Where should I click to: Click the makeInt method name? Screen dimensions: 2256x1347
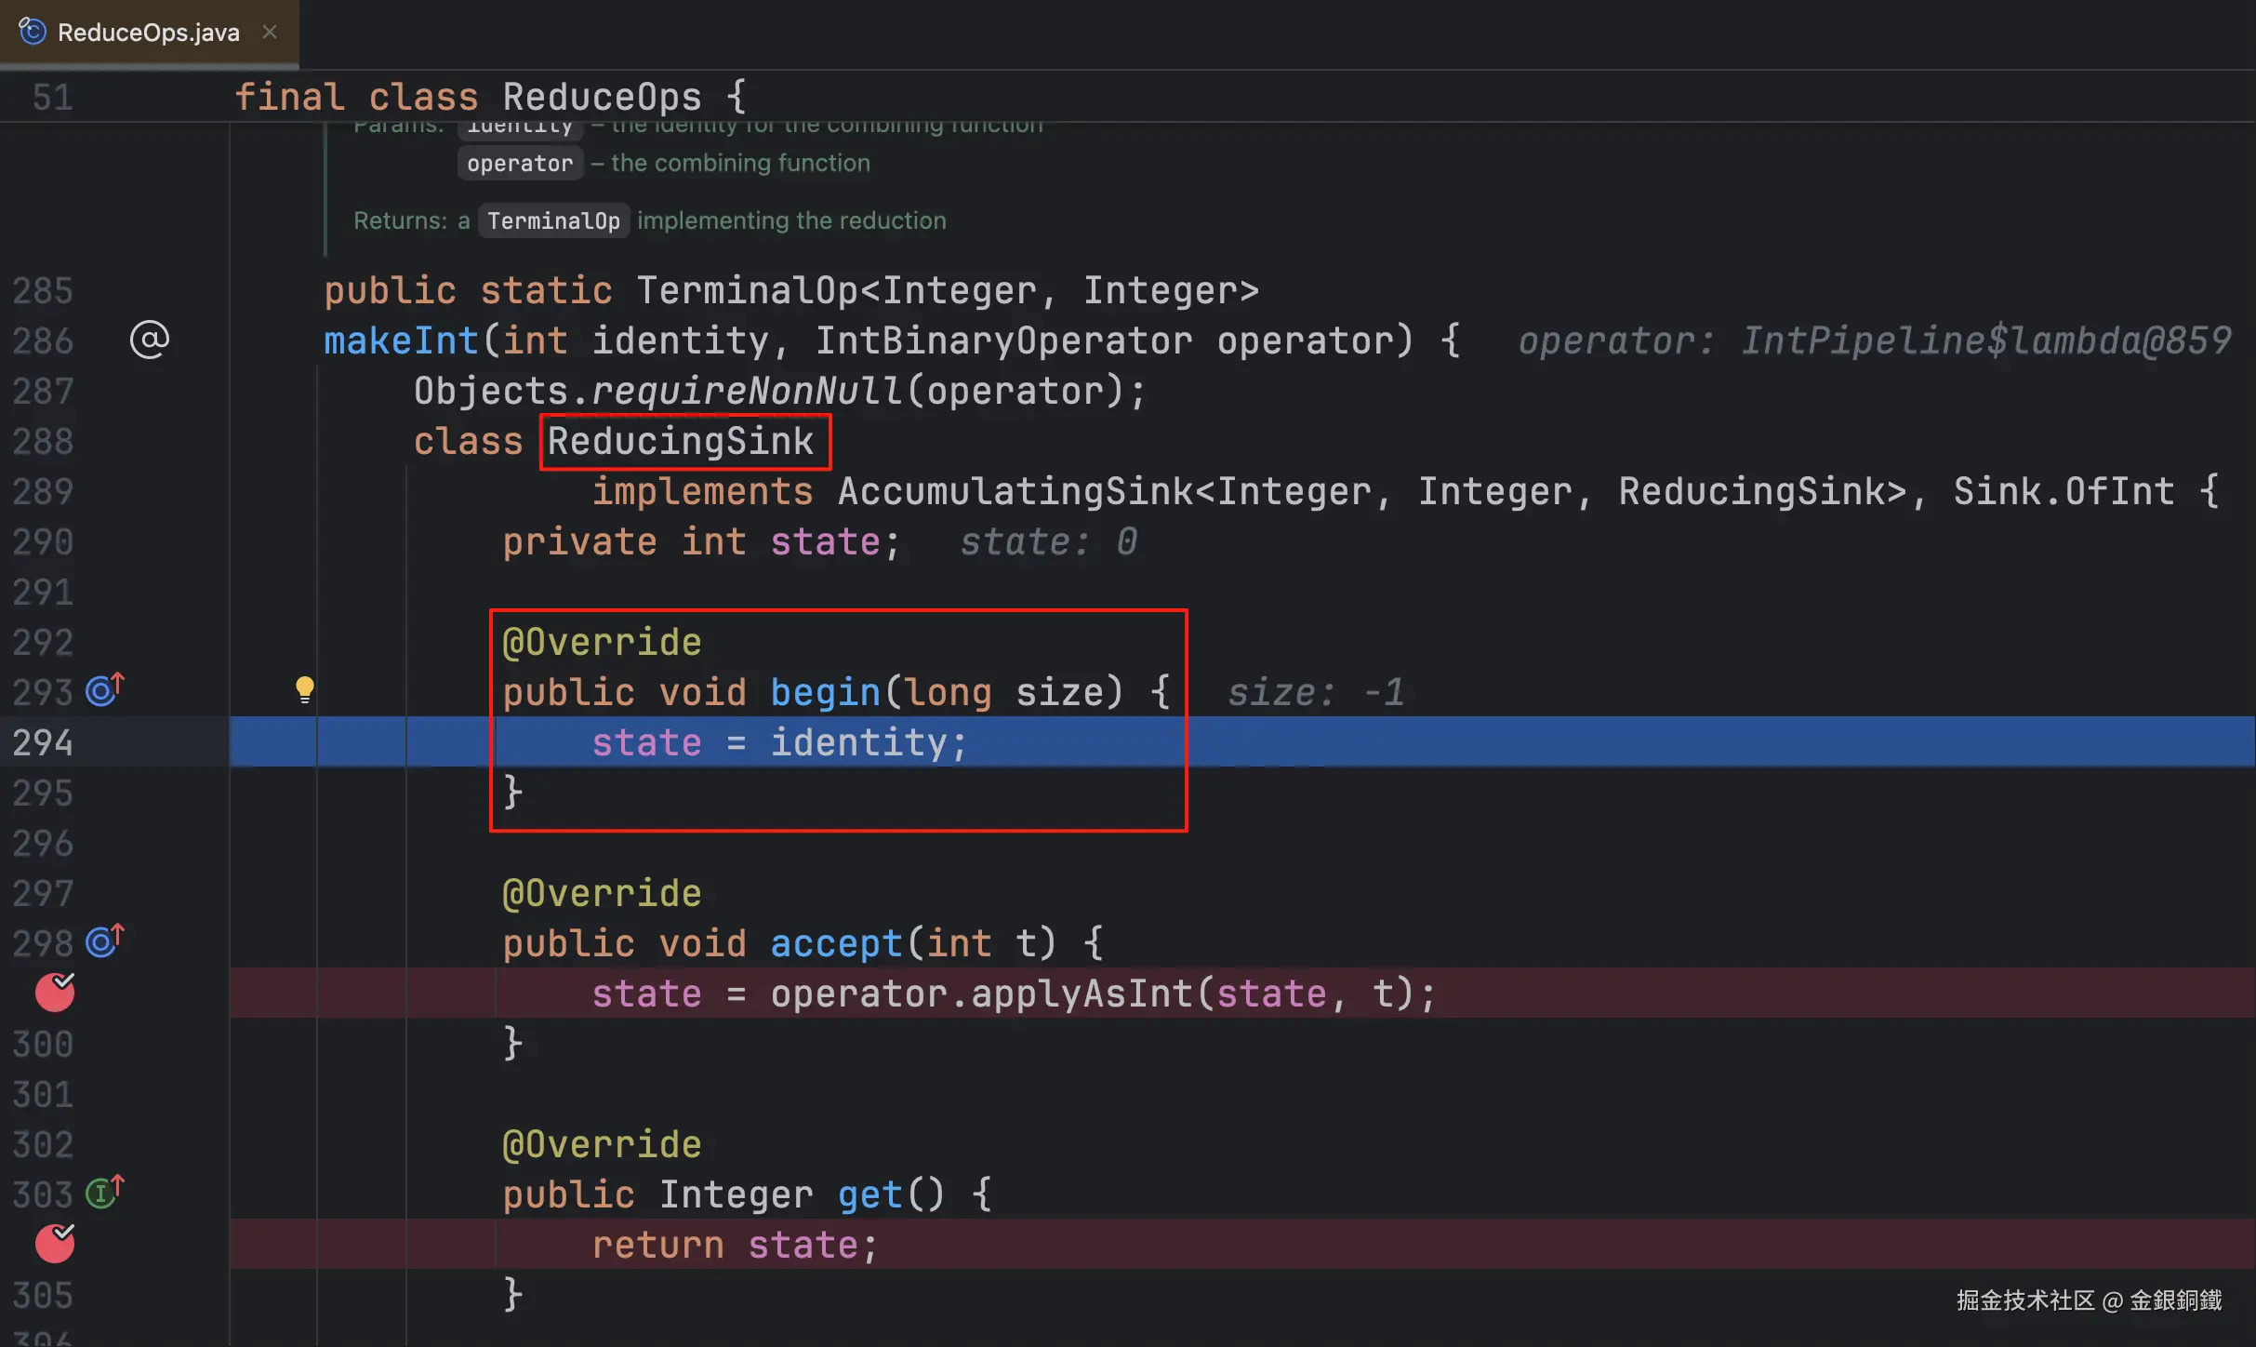400,340
